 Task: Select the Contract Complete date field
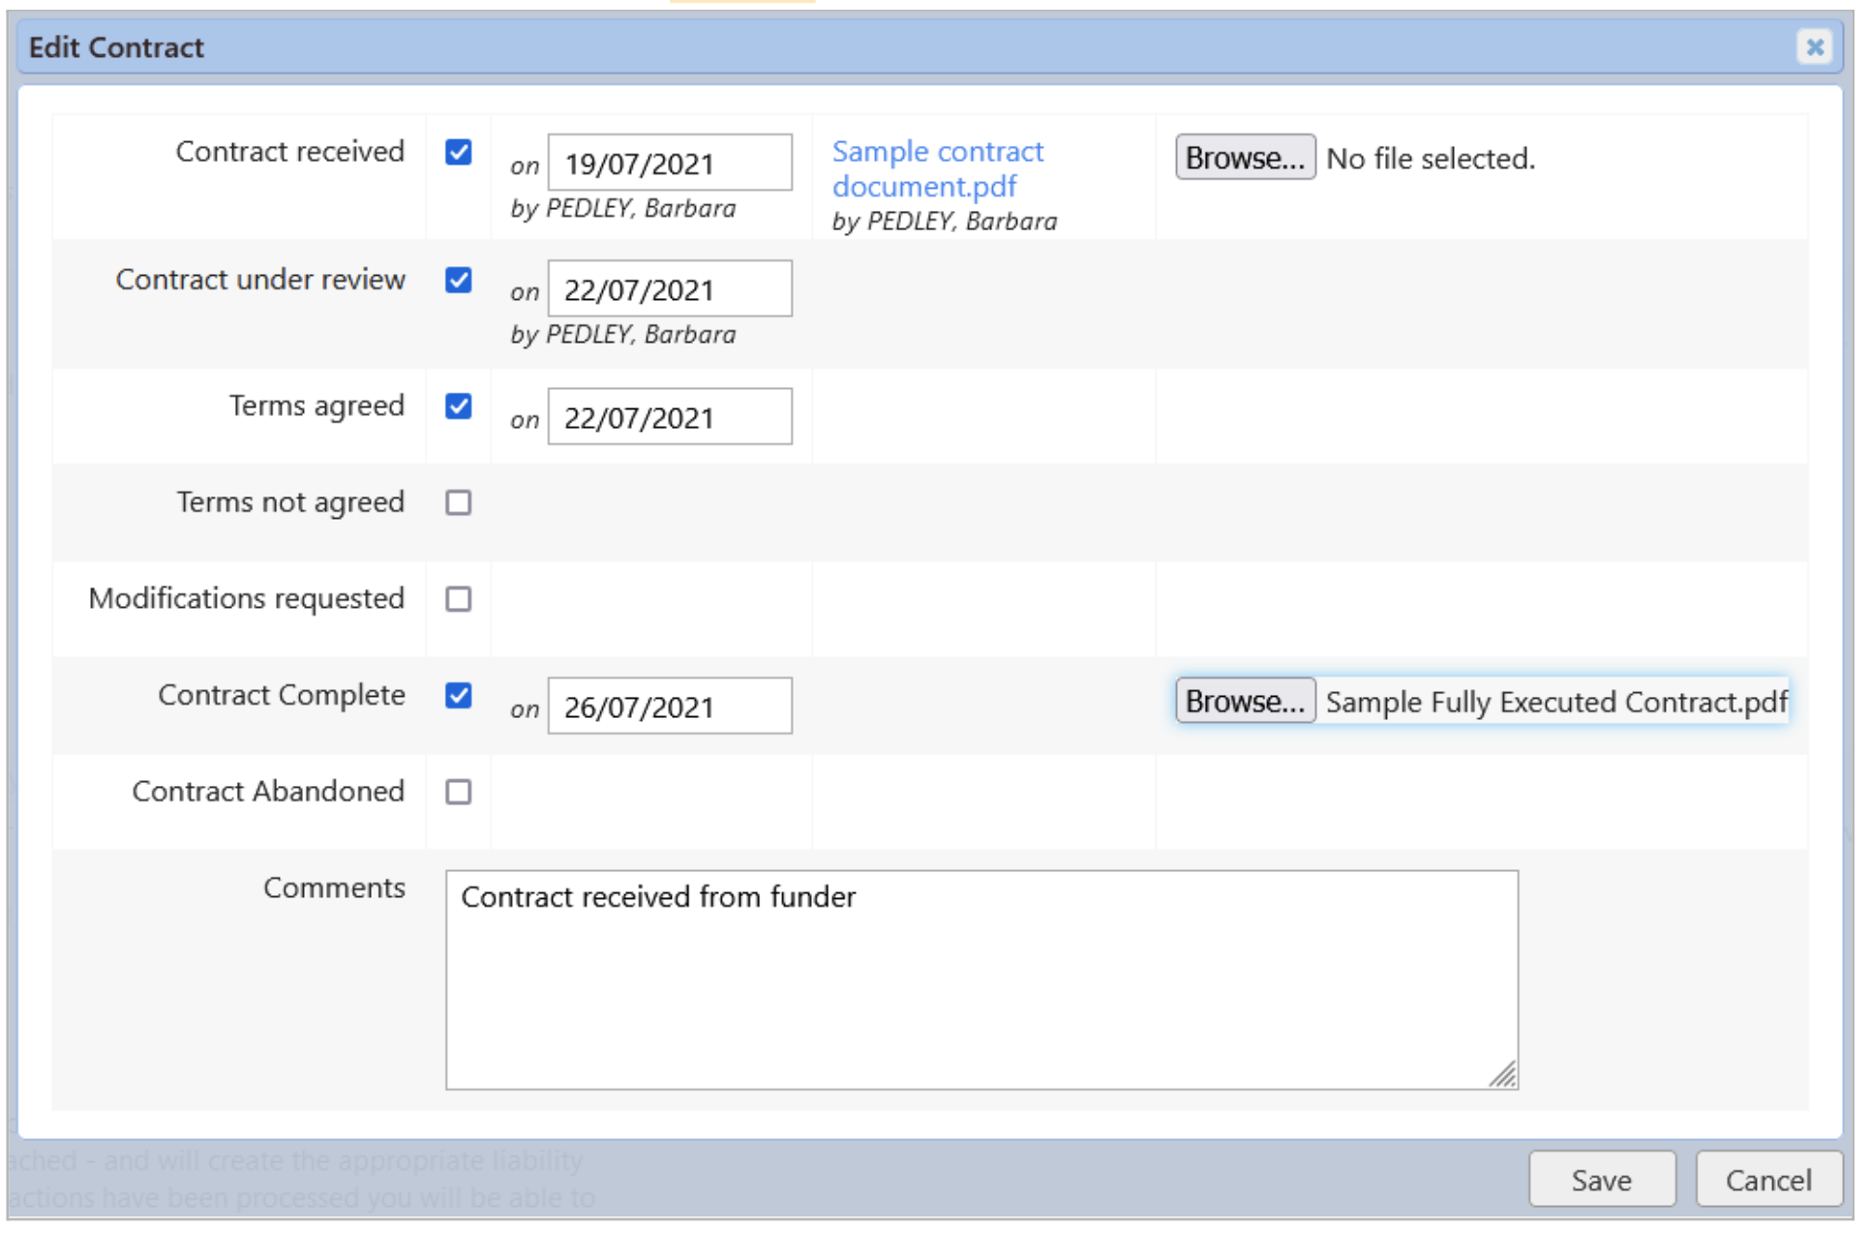coord(669,707)
